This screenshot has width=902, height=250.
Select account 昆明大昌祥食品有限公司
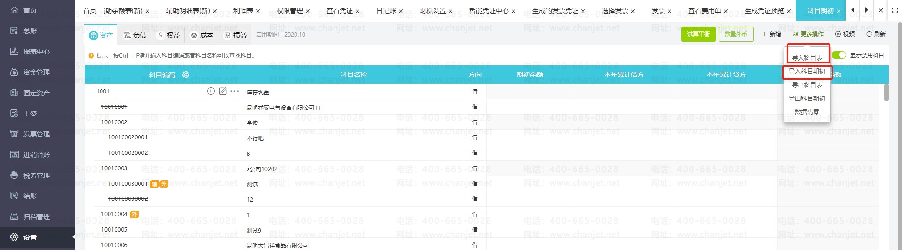pos(278,246)
